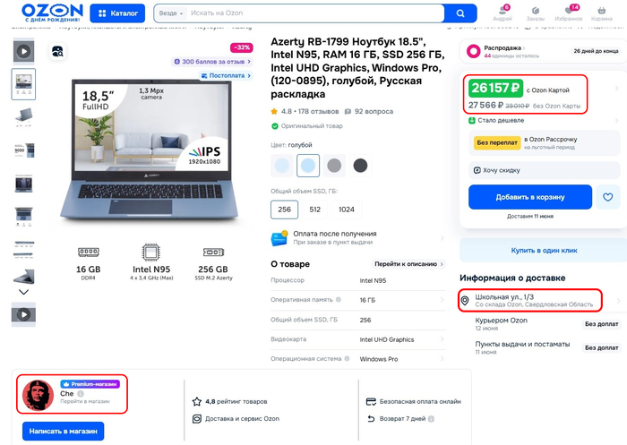Click the -32% discount badge

point(241,47)
